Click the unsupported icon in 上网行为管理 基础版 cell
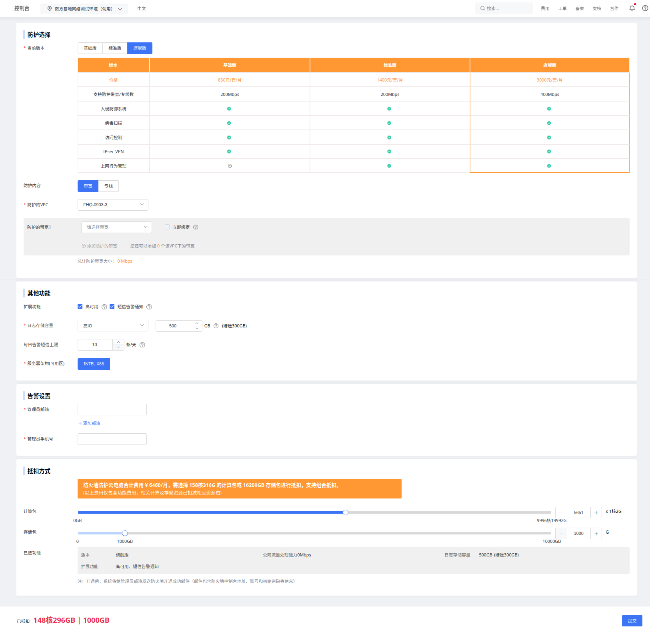Image resolution: width=650 pixels, height=630 pixels. pos(230,166)
